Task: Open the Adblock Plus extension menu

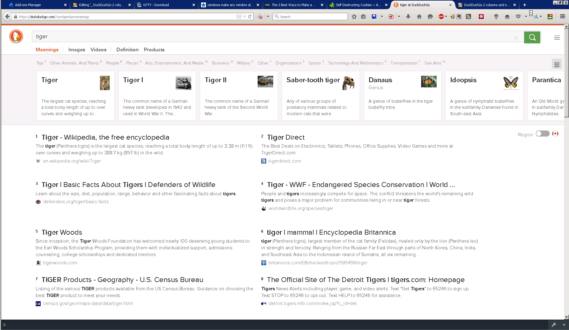Action: point(441,16)
